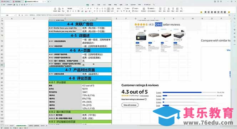Image resolution: width=237 pixels, height=129 pixels.
Task: Click the 1 star rating link
Action: pos(158,106)
